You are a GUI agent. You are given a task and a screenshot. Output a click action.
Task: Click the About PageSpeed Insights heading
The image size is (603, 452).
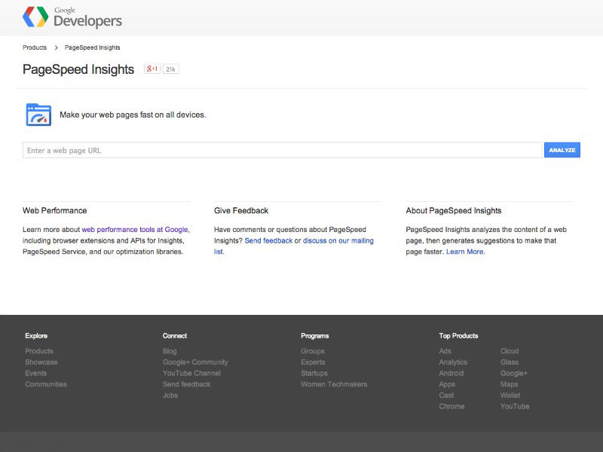tap(454, 211)
